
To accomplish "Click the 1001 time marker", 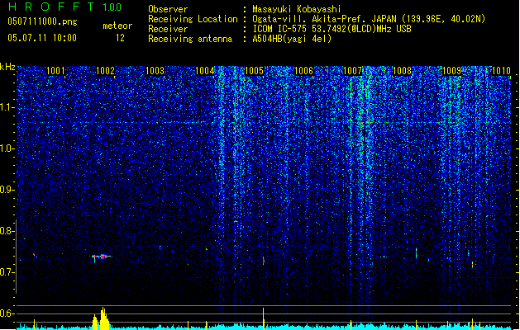I will tap(55, 71).
